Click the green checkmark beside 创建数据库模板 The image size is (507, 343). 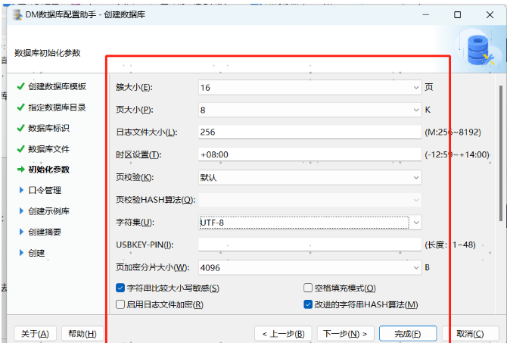[x=21, y=86]
